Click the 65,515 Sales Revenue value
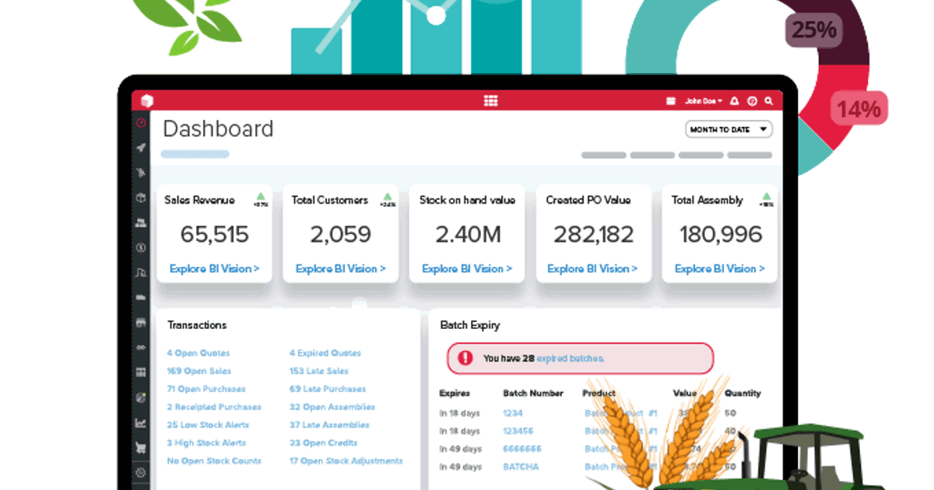This screenshot has height=490, width=934. coord(215,234)
